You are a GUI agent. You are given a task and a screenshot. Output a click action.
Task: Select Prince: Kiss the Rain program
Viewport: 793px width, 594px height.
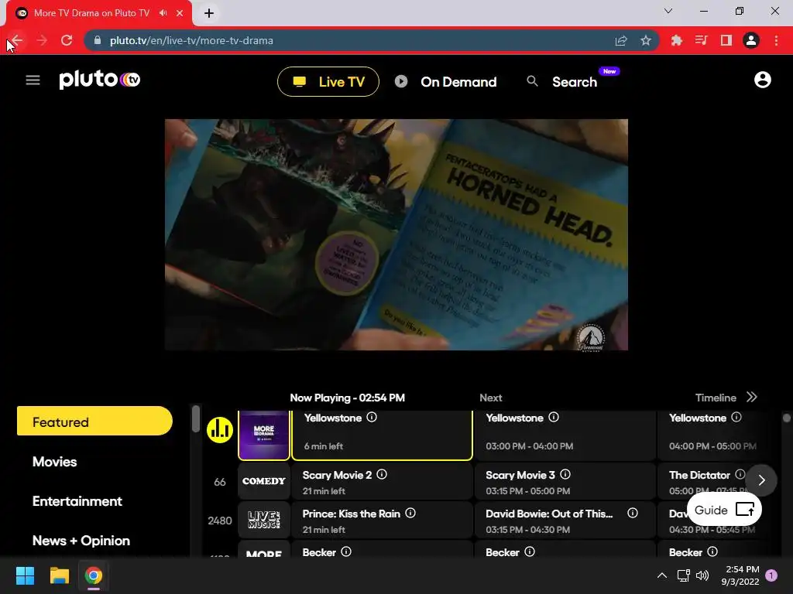(383, 520)
